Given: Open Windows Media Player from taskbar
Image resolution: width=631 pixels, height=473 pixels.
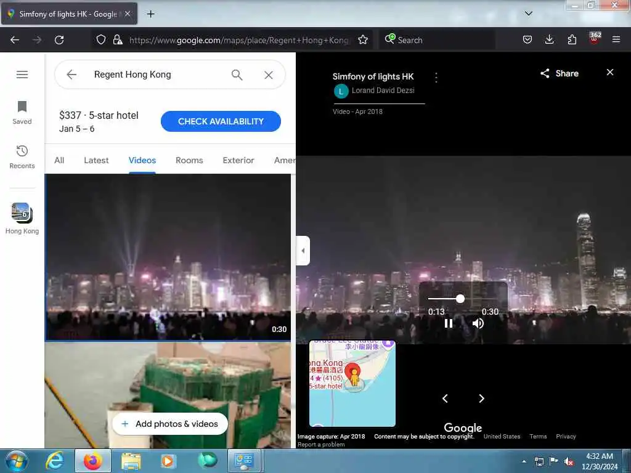Looking at the screenshot, I should (x=168, y=461).
